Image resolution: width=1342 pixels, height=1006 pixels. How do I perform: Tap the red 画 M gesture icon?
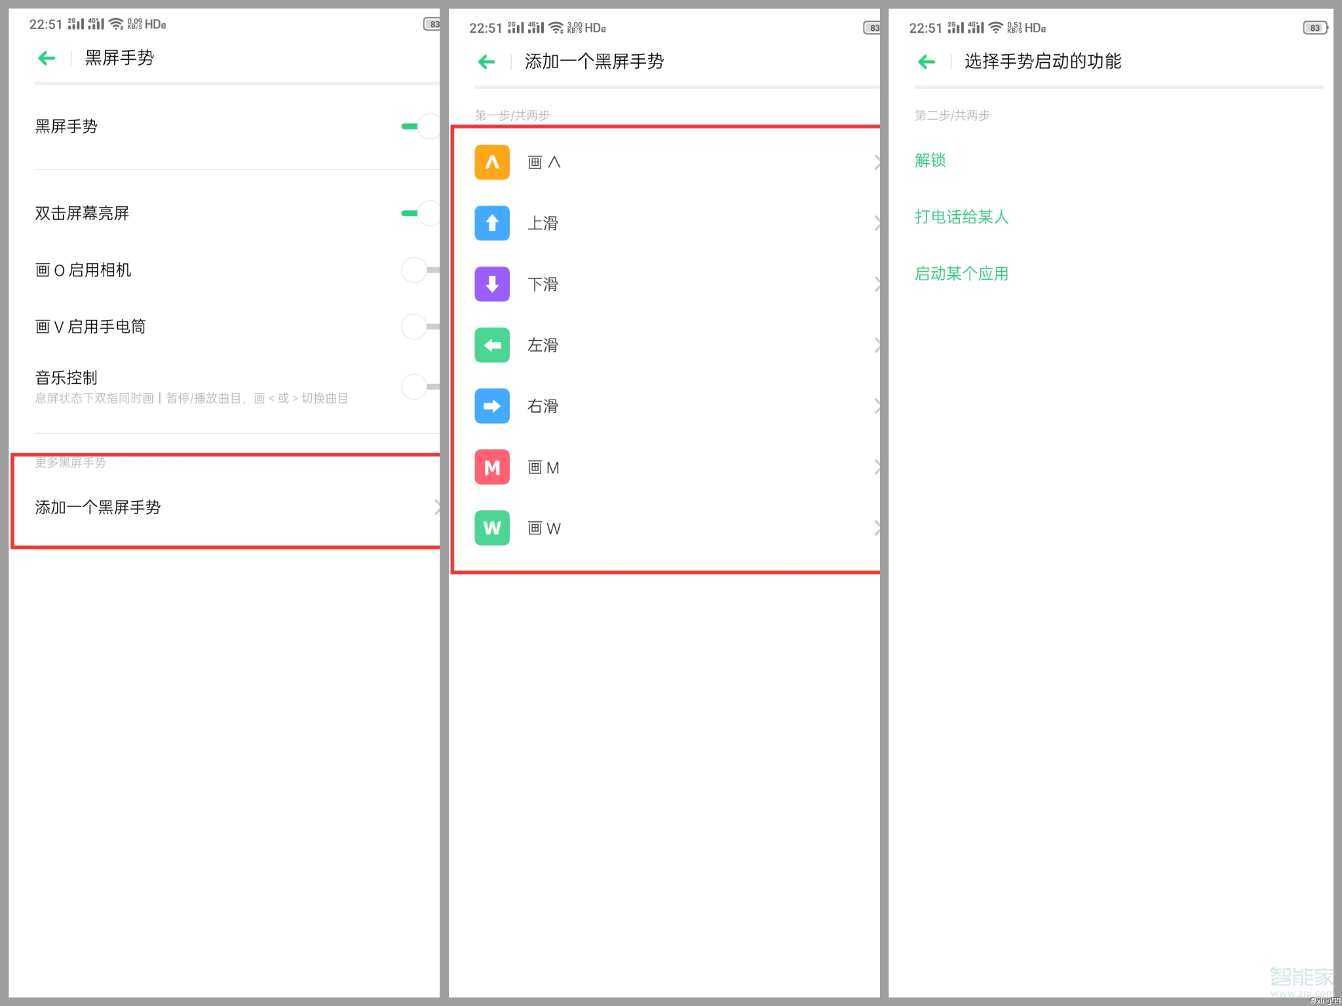click(x=492, y=467)
